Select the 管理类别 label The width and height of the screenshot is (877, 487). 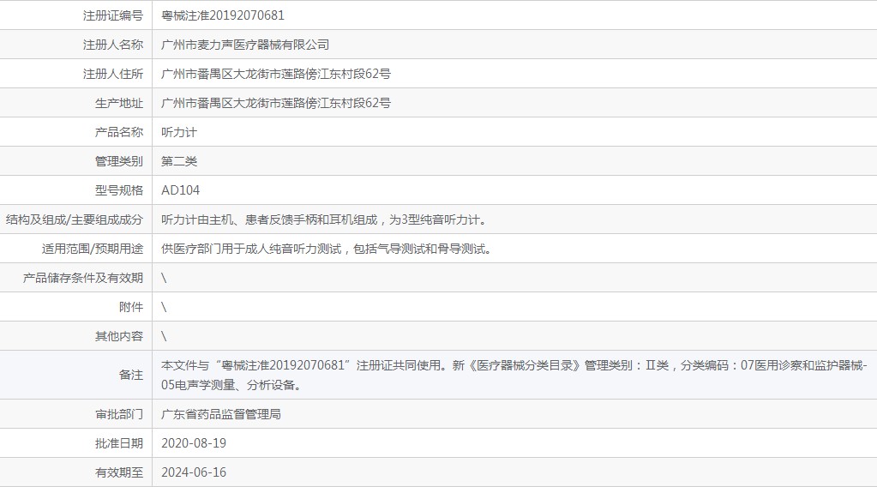click(x=119, y=161)
